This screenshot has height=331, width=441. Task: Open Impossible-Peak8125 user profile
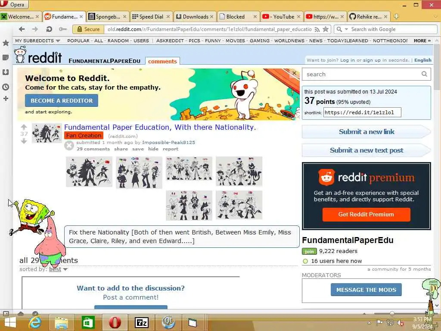click(168, 142)
